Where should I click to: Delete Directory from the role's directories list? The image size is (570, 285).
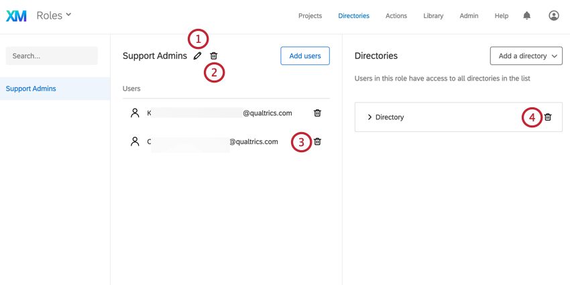pos(548,117)
